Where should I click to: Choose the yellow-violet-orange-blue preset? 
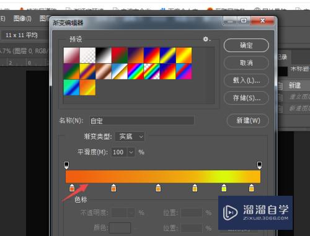click(87, 71)
